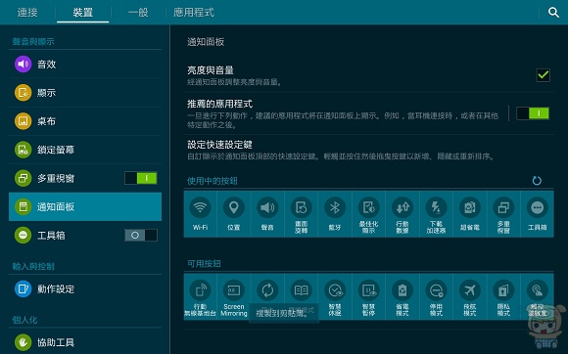
Task: Open 動作設定 motion settings in sidebar
Action: (x=85, y=288)
